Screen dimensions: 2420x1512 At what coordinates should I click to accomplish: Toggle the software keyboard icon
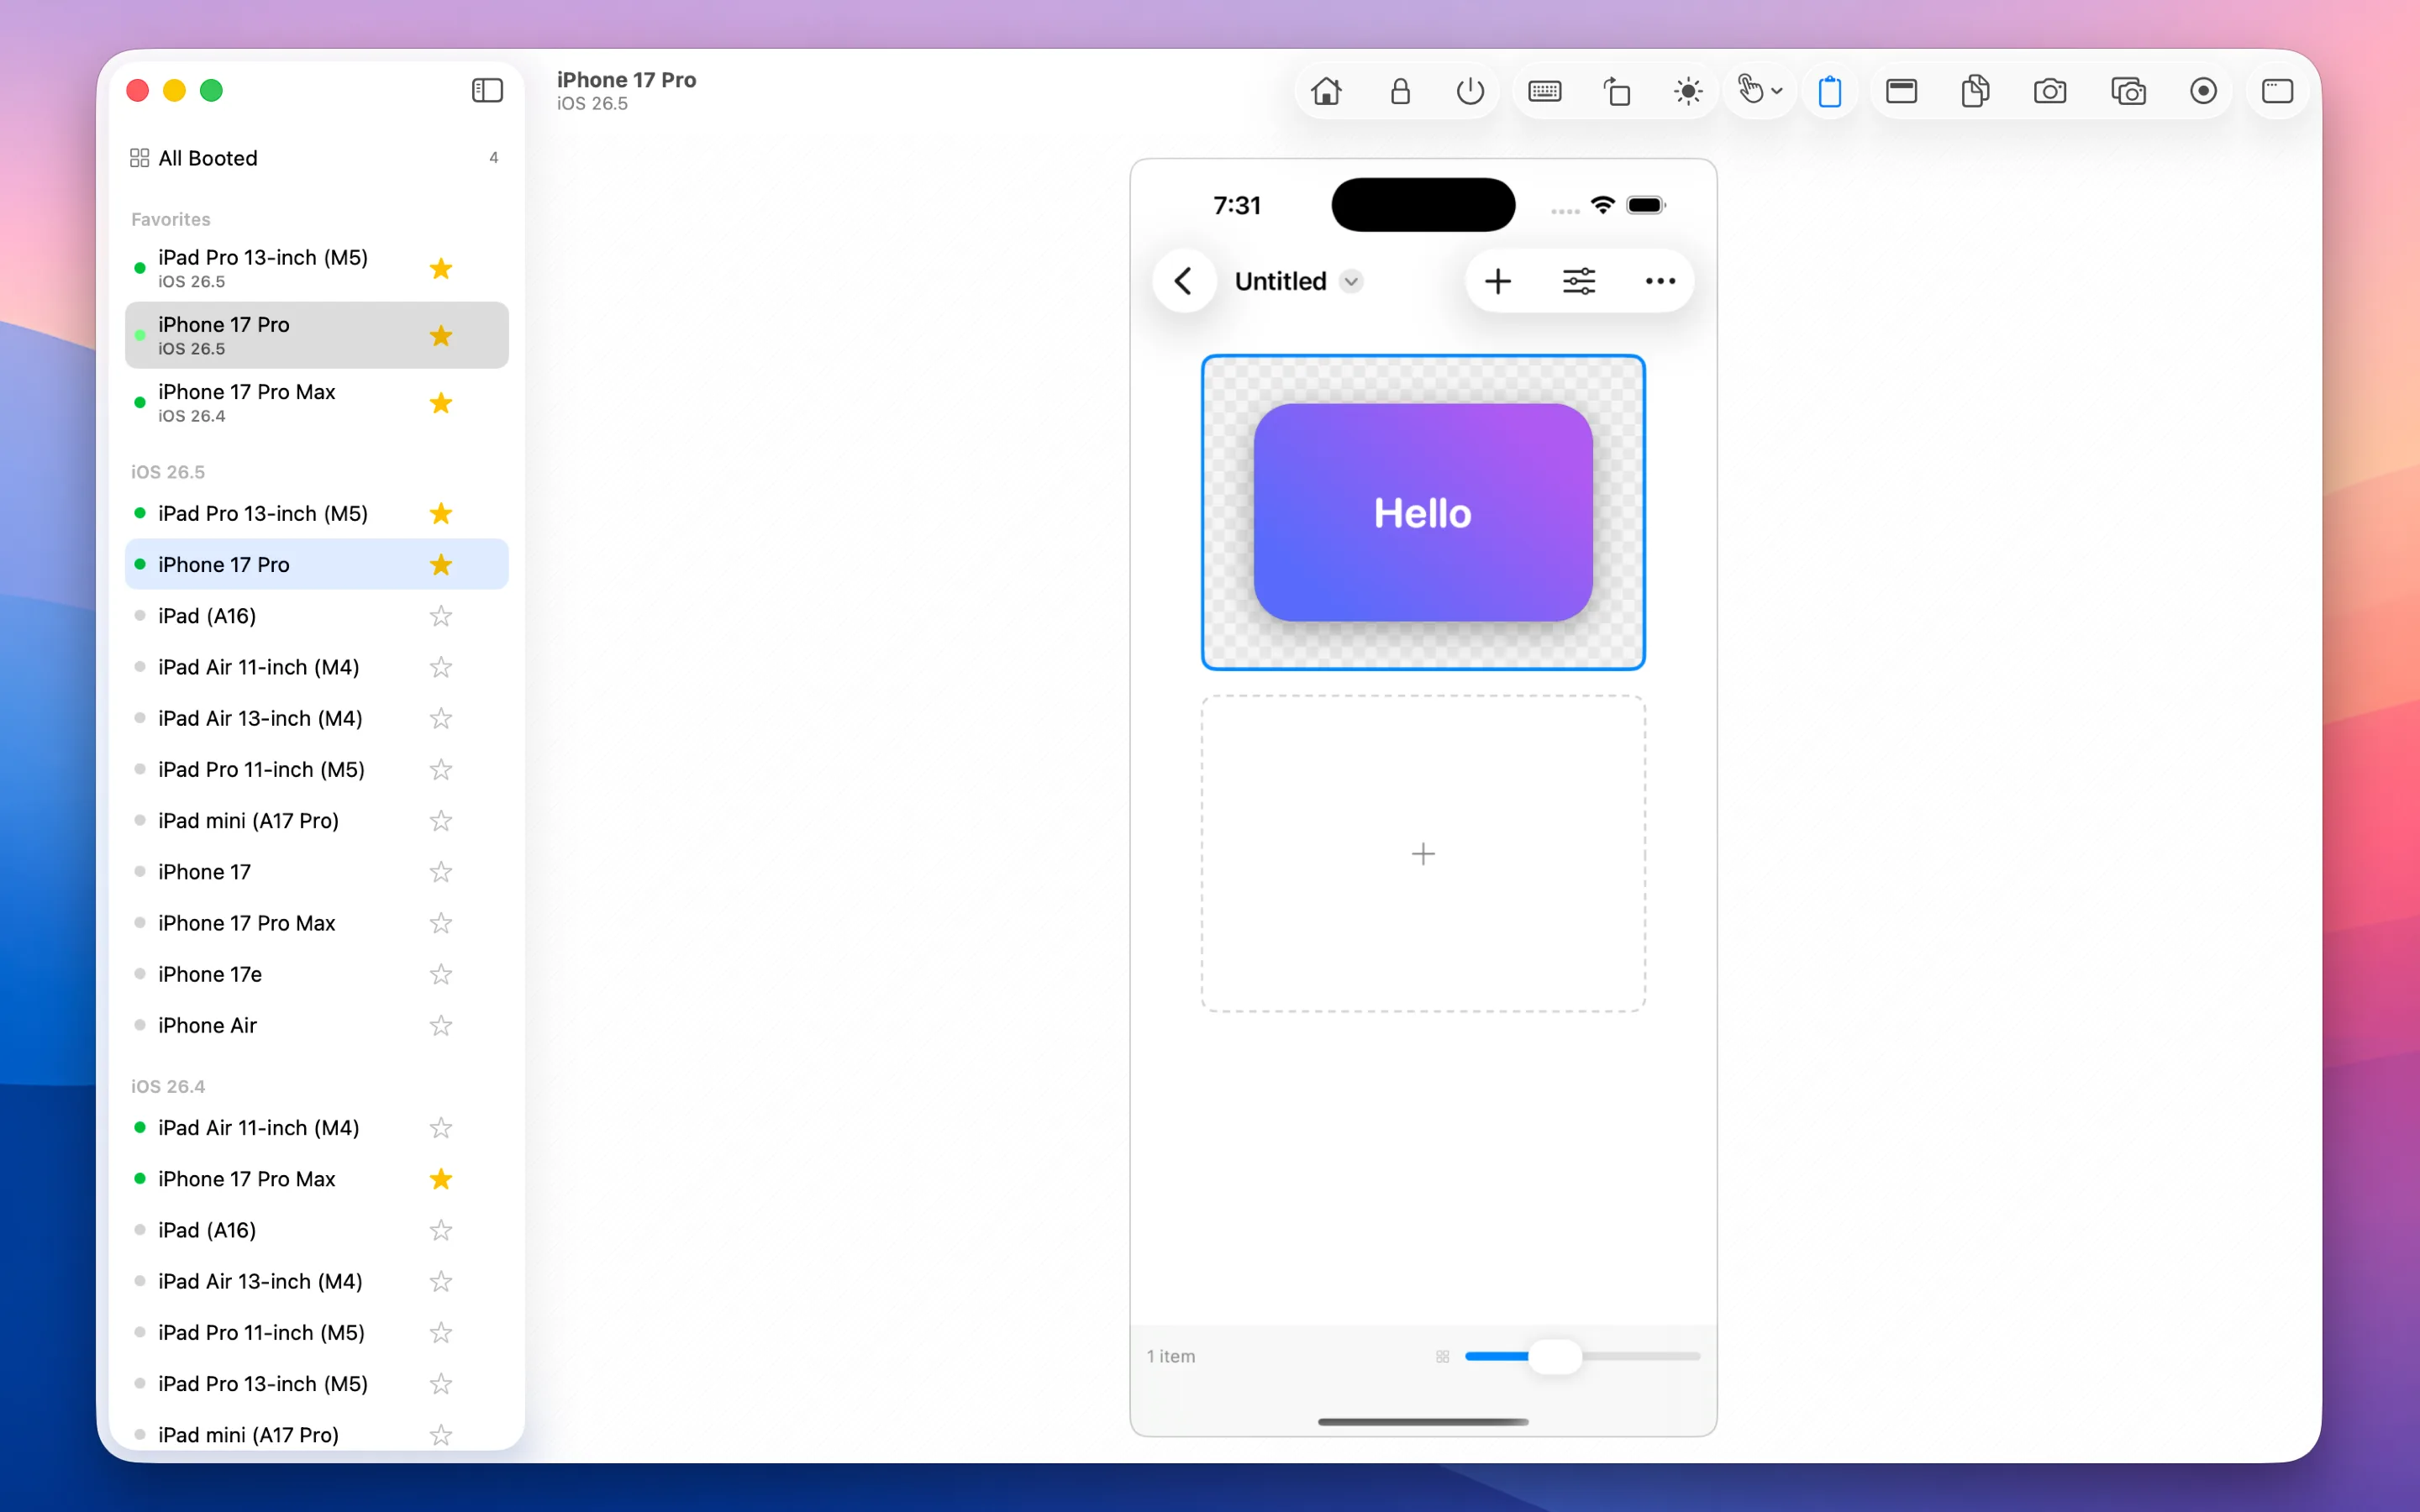1544,91
